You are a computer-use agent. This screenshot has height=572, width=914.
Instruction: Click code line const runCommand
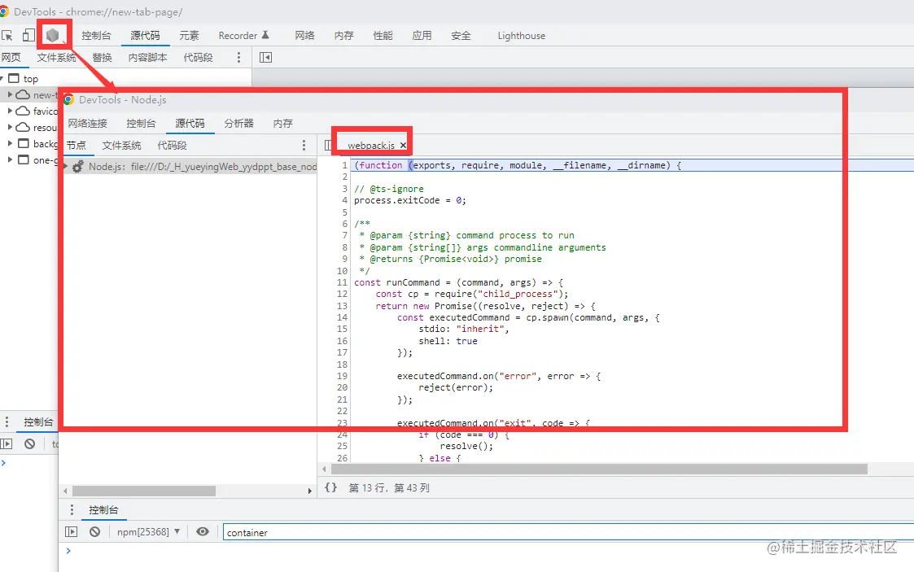(x=459, y=282)
